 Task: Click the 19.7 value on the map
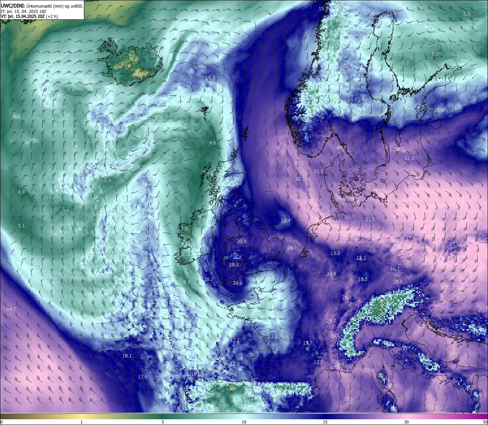[254, 354]
